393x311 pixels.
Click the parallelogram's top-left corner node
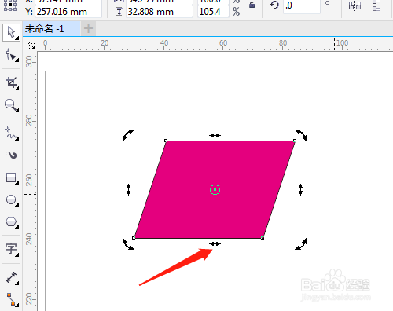[x=166, y=141]
